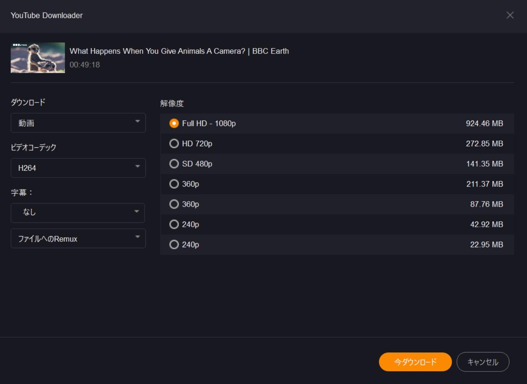Open the なし subtitle dropdown

click(78, 213)
